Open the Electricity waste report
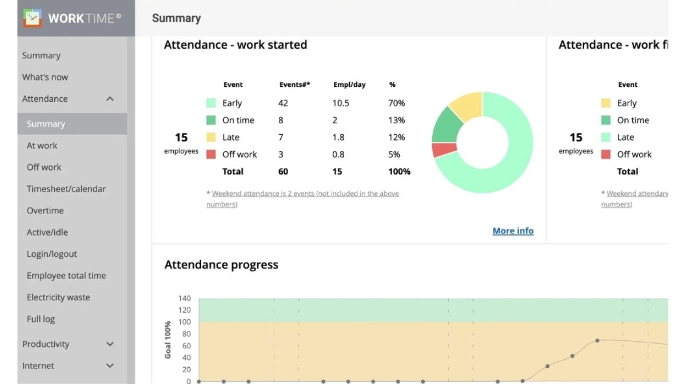Viewport: 686px width, 386px height. point(58,298)
